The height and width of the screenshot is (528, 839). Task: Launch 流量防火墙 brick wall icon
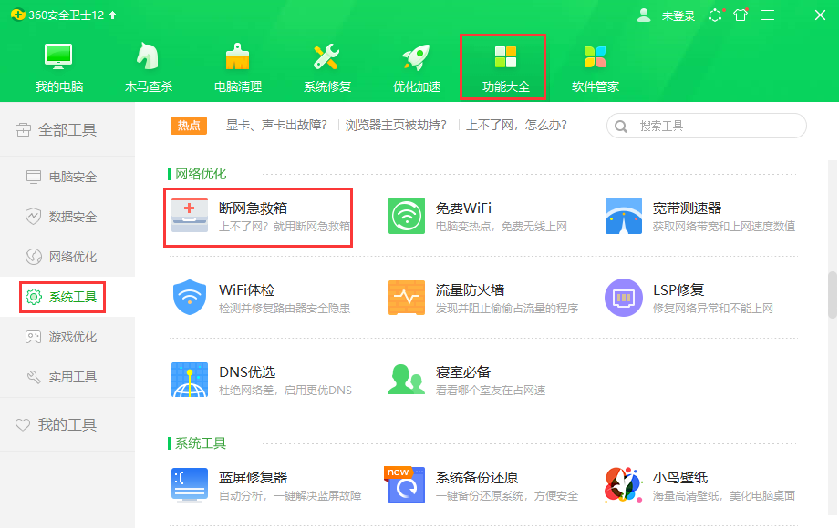(x=407, y=298)
